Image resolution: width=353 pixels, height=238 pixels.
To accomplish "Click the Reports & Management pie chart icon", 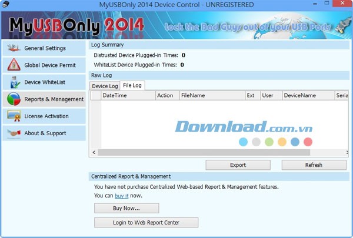I will (x=14, y=99).
